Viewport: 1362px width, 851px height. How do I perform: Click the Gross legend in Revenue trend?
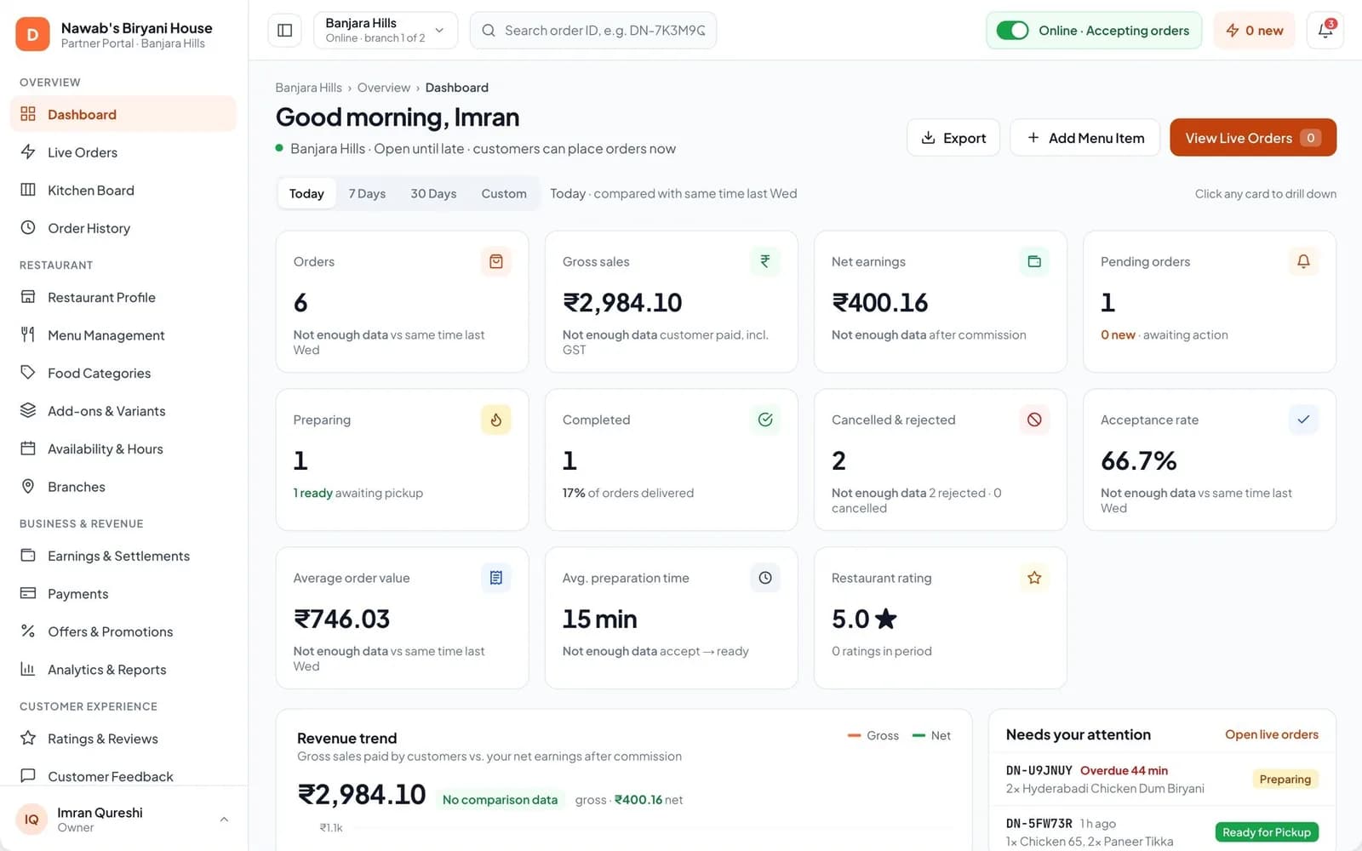[x=873, y=735]
